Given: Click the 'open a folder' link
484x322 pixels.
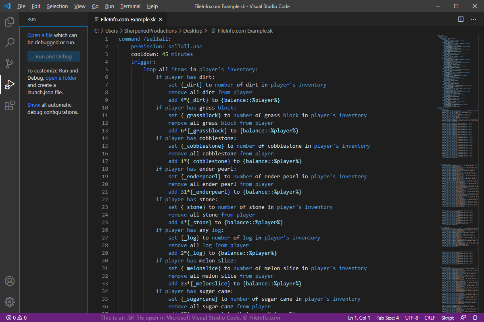Looking at the screenshot, I should click(60, 78).
